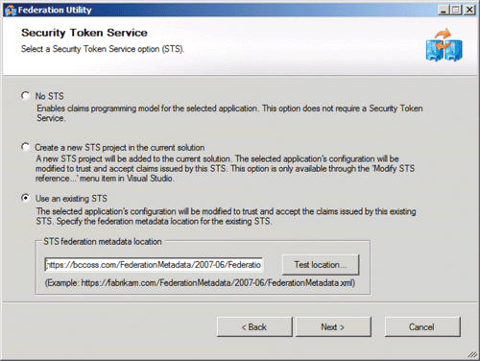
Task: Go back with the Back button
Action: coord(254,327)
